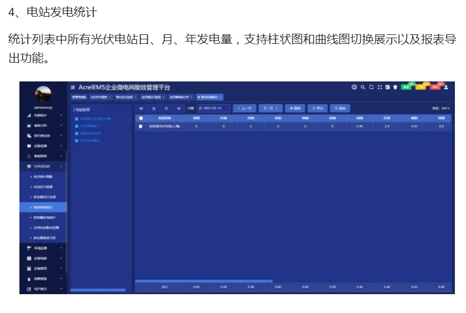Viewport: 466px width, 313px height.
Task: Click the globe icon in top toolbar
Action: (x=354, y=87)
